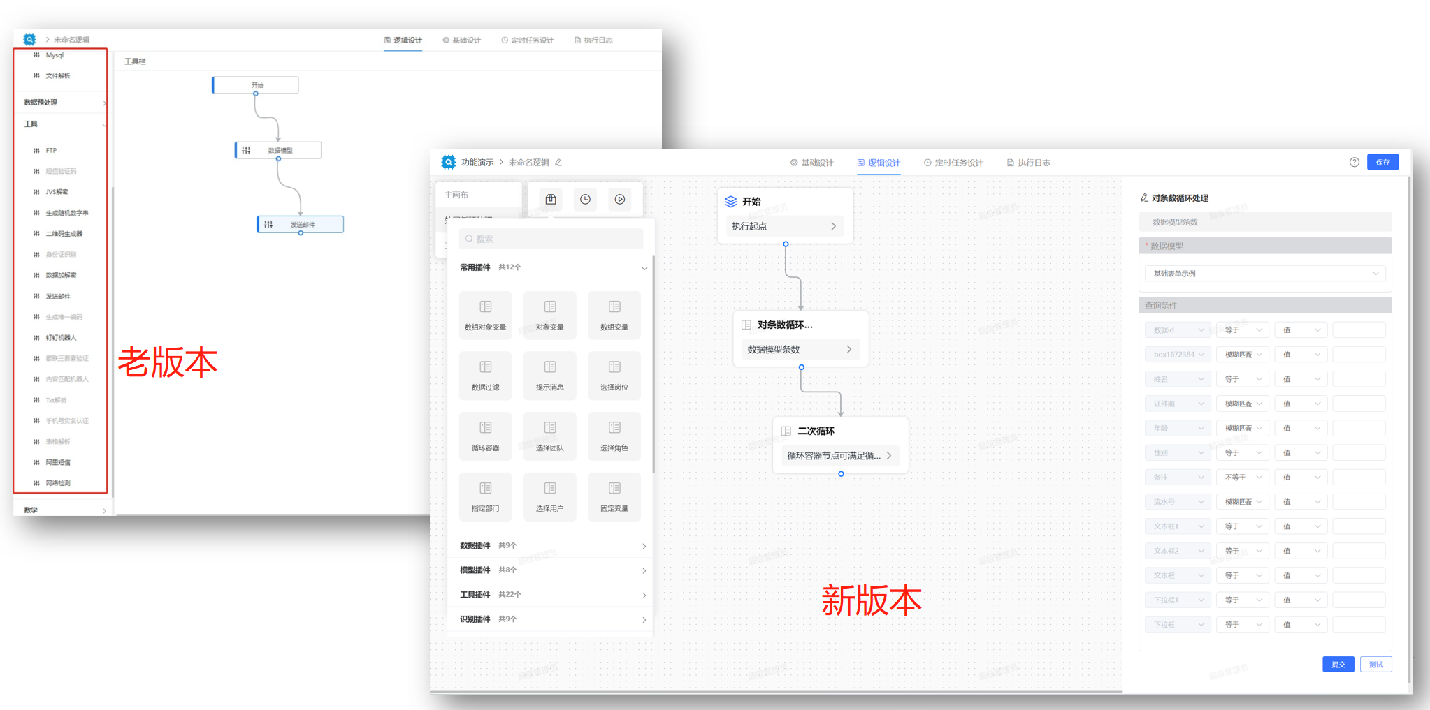1430x710 pixels.
Task: Select the 对象变量 plugin tile
Action: [x=550, y=315]
